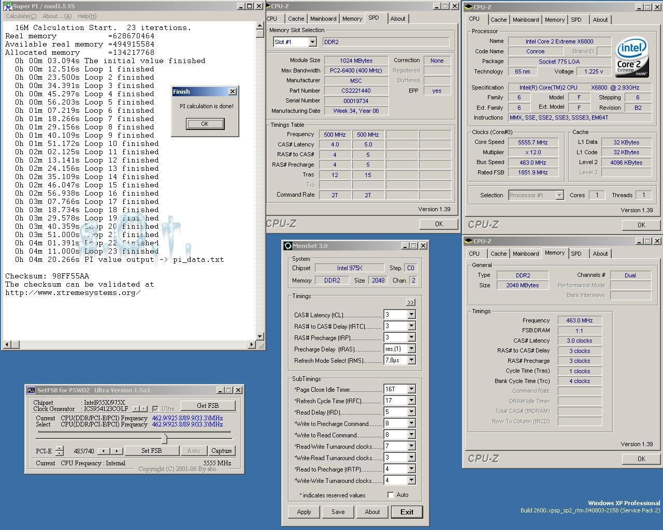Open the RAS# Precharge (tRP) dropdown

411,337
